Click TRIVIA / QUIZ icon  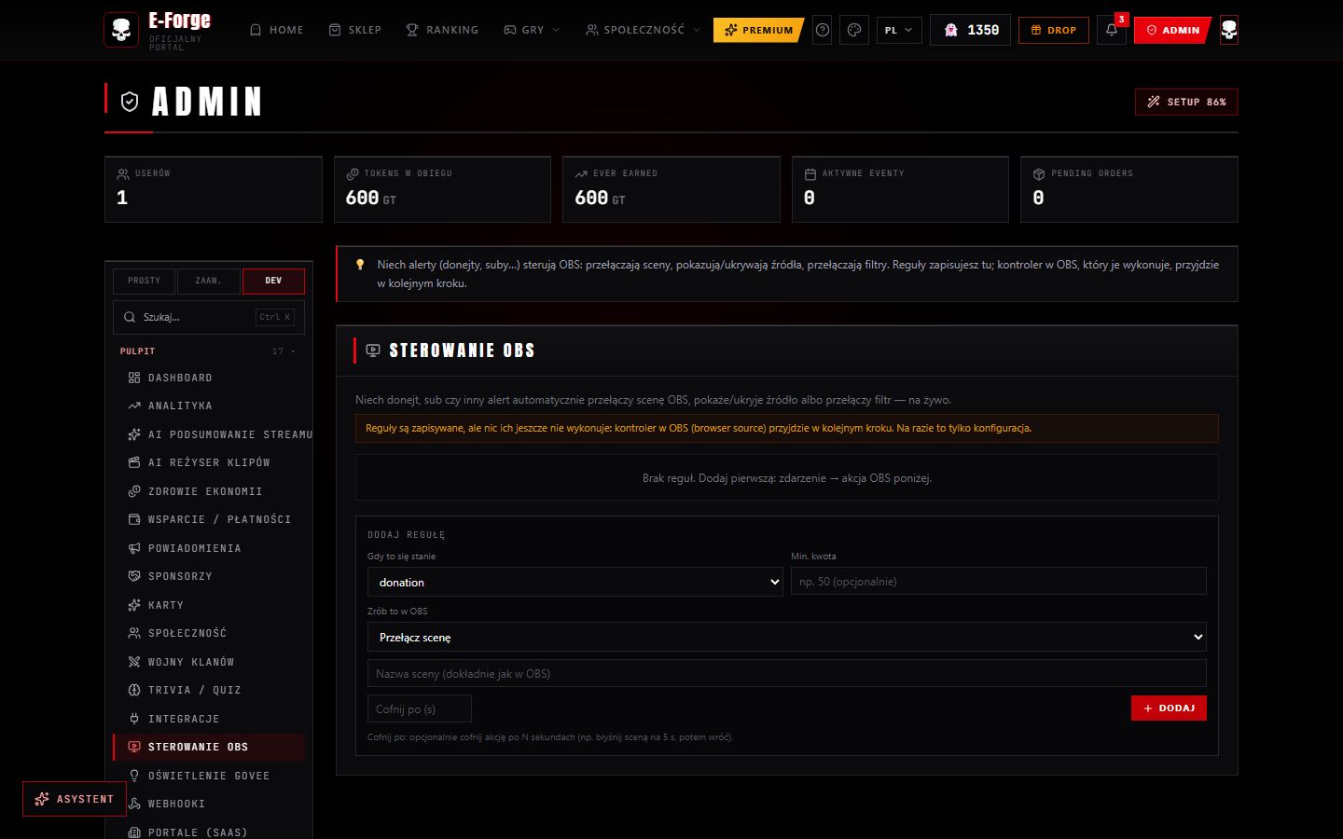[x=134, y=690]
